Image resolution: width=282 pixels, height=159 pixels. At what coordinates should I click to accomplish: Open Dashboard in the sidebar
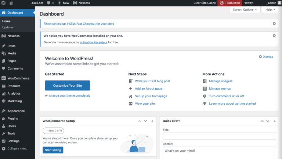[18, 12]
